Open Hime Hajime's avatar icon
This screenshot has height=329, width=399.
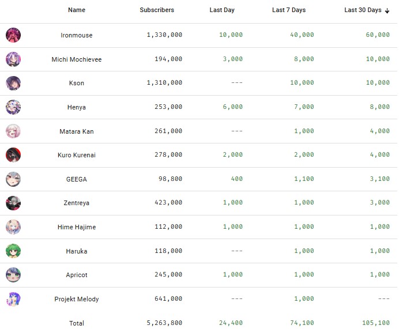click(x=13, y=227)
